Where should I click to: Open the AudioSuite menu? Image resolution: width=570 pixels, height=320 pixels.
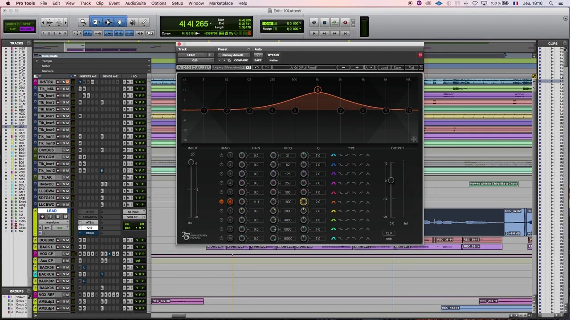tap(135, 3)
